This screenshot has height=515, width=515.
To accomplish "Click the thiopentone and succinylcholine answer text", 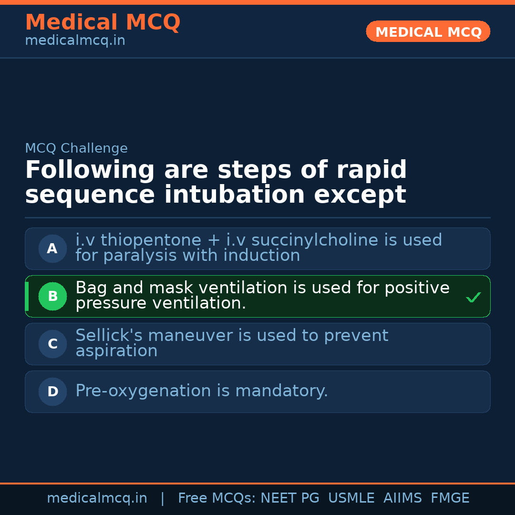I will pos(258,247).
